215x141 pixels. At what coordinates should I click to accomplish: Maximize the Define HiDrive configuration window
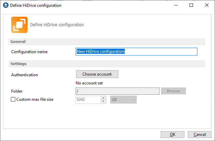pos(191,5)
